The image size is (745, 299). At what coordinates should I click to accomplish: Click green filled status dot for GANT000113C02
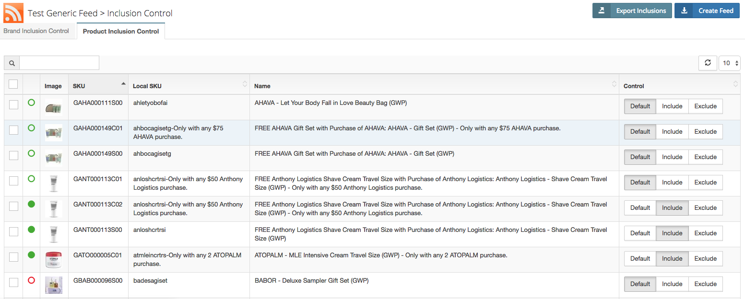click(31, 204)
